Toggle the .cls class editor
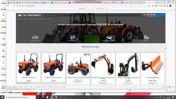This screenshot has height=99, width=176. pos(170,91)
